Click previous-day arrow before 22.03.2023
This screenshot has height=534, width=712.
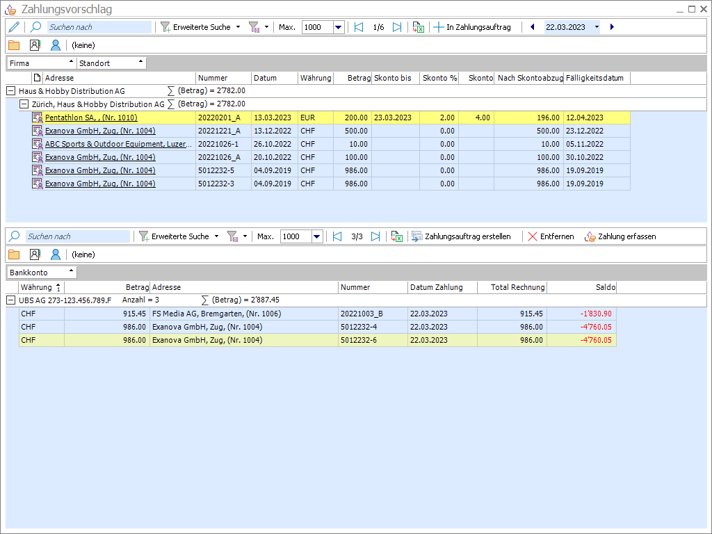click(x=533, y=27)
